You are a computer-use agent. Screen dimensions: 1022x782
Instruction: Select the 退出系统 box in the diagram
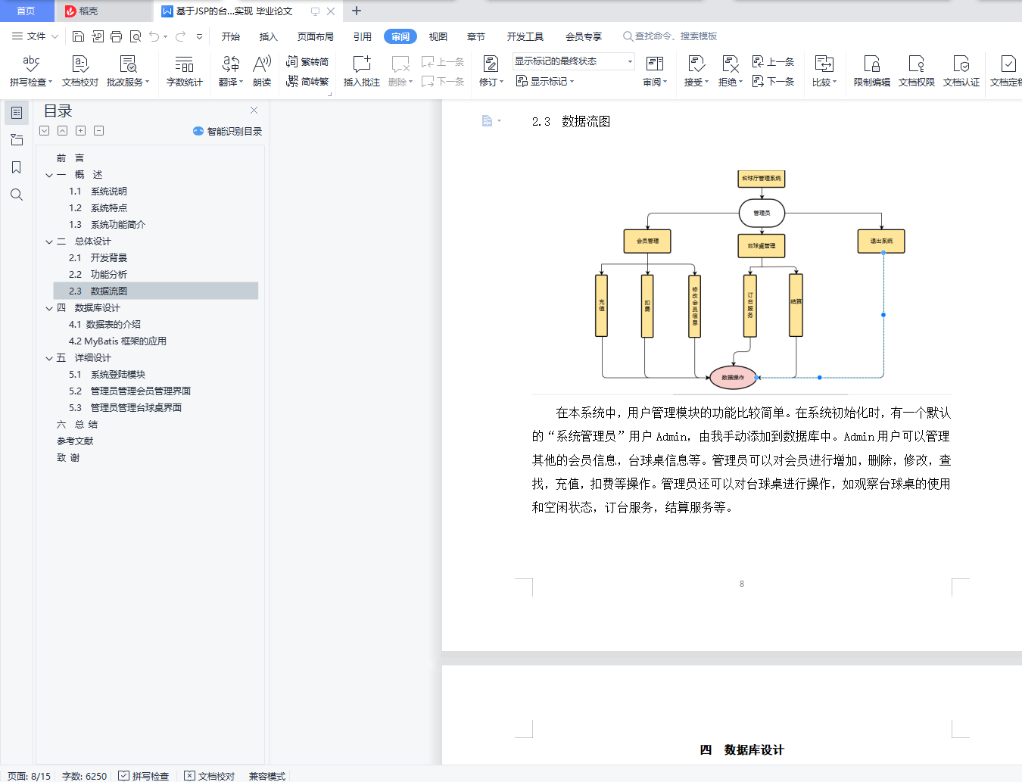(881, 241)
